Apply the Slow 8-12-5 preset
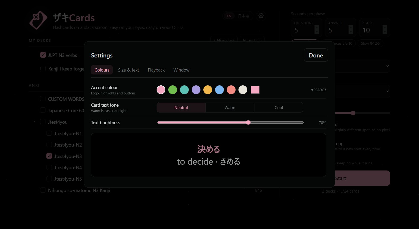 point(370,43)
